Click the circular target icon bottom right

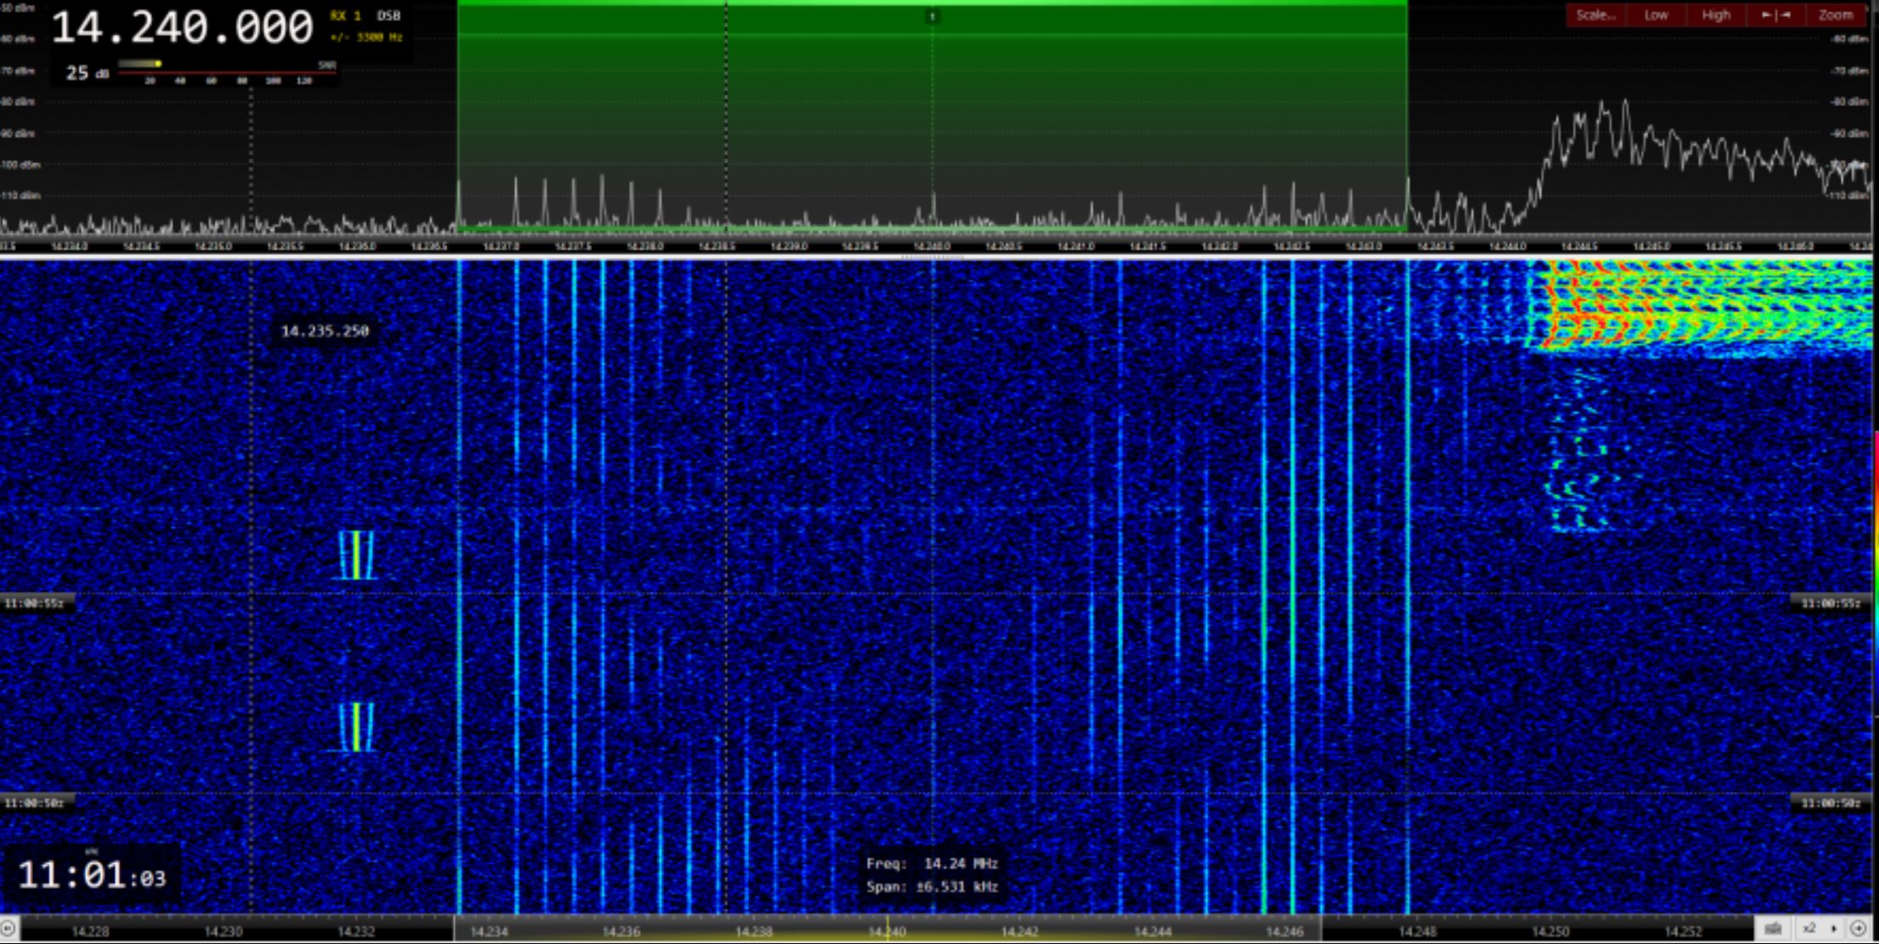(1859, 929)
